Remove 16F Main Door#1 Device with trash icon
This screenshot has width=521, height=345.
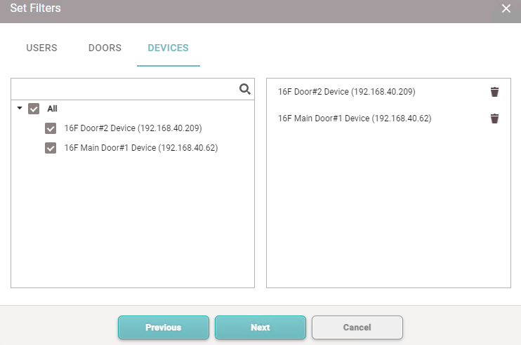pos(494,119)
